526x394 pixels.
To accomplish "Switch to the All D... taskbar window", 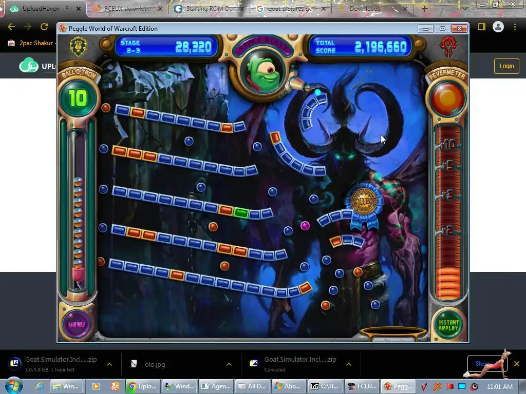I will click(252, 386).
